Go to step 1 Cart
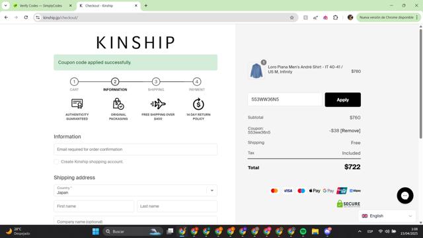The width and height of the screenshot is (423, 238). pos(74,81)
